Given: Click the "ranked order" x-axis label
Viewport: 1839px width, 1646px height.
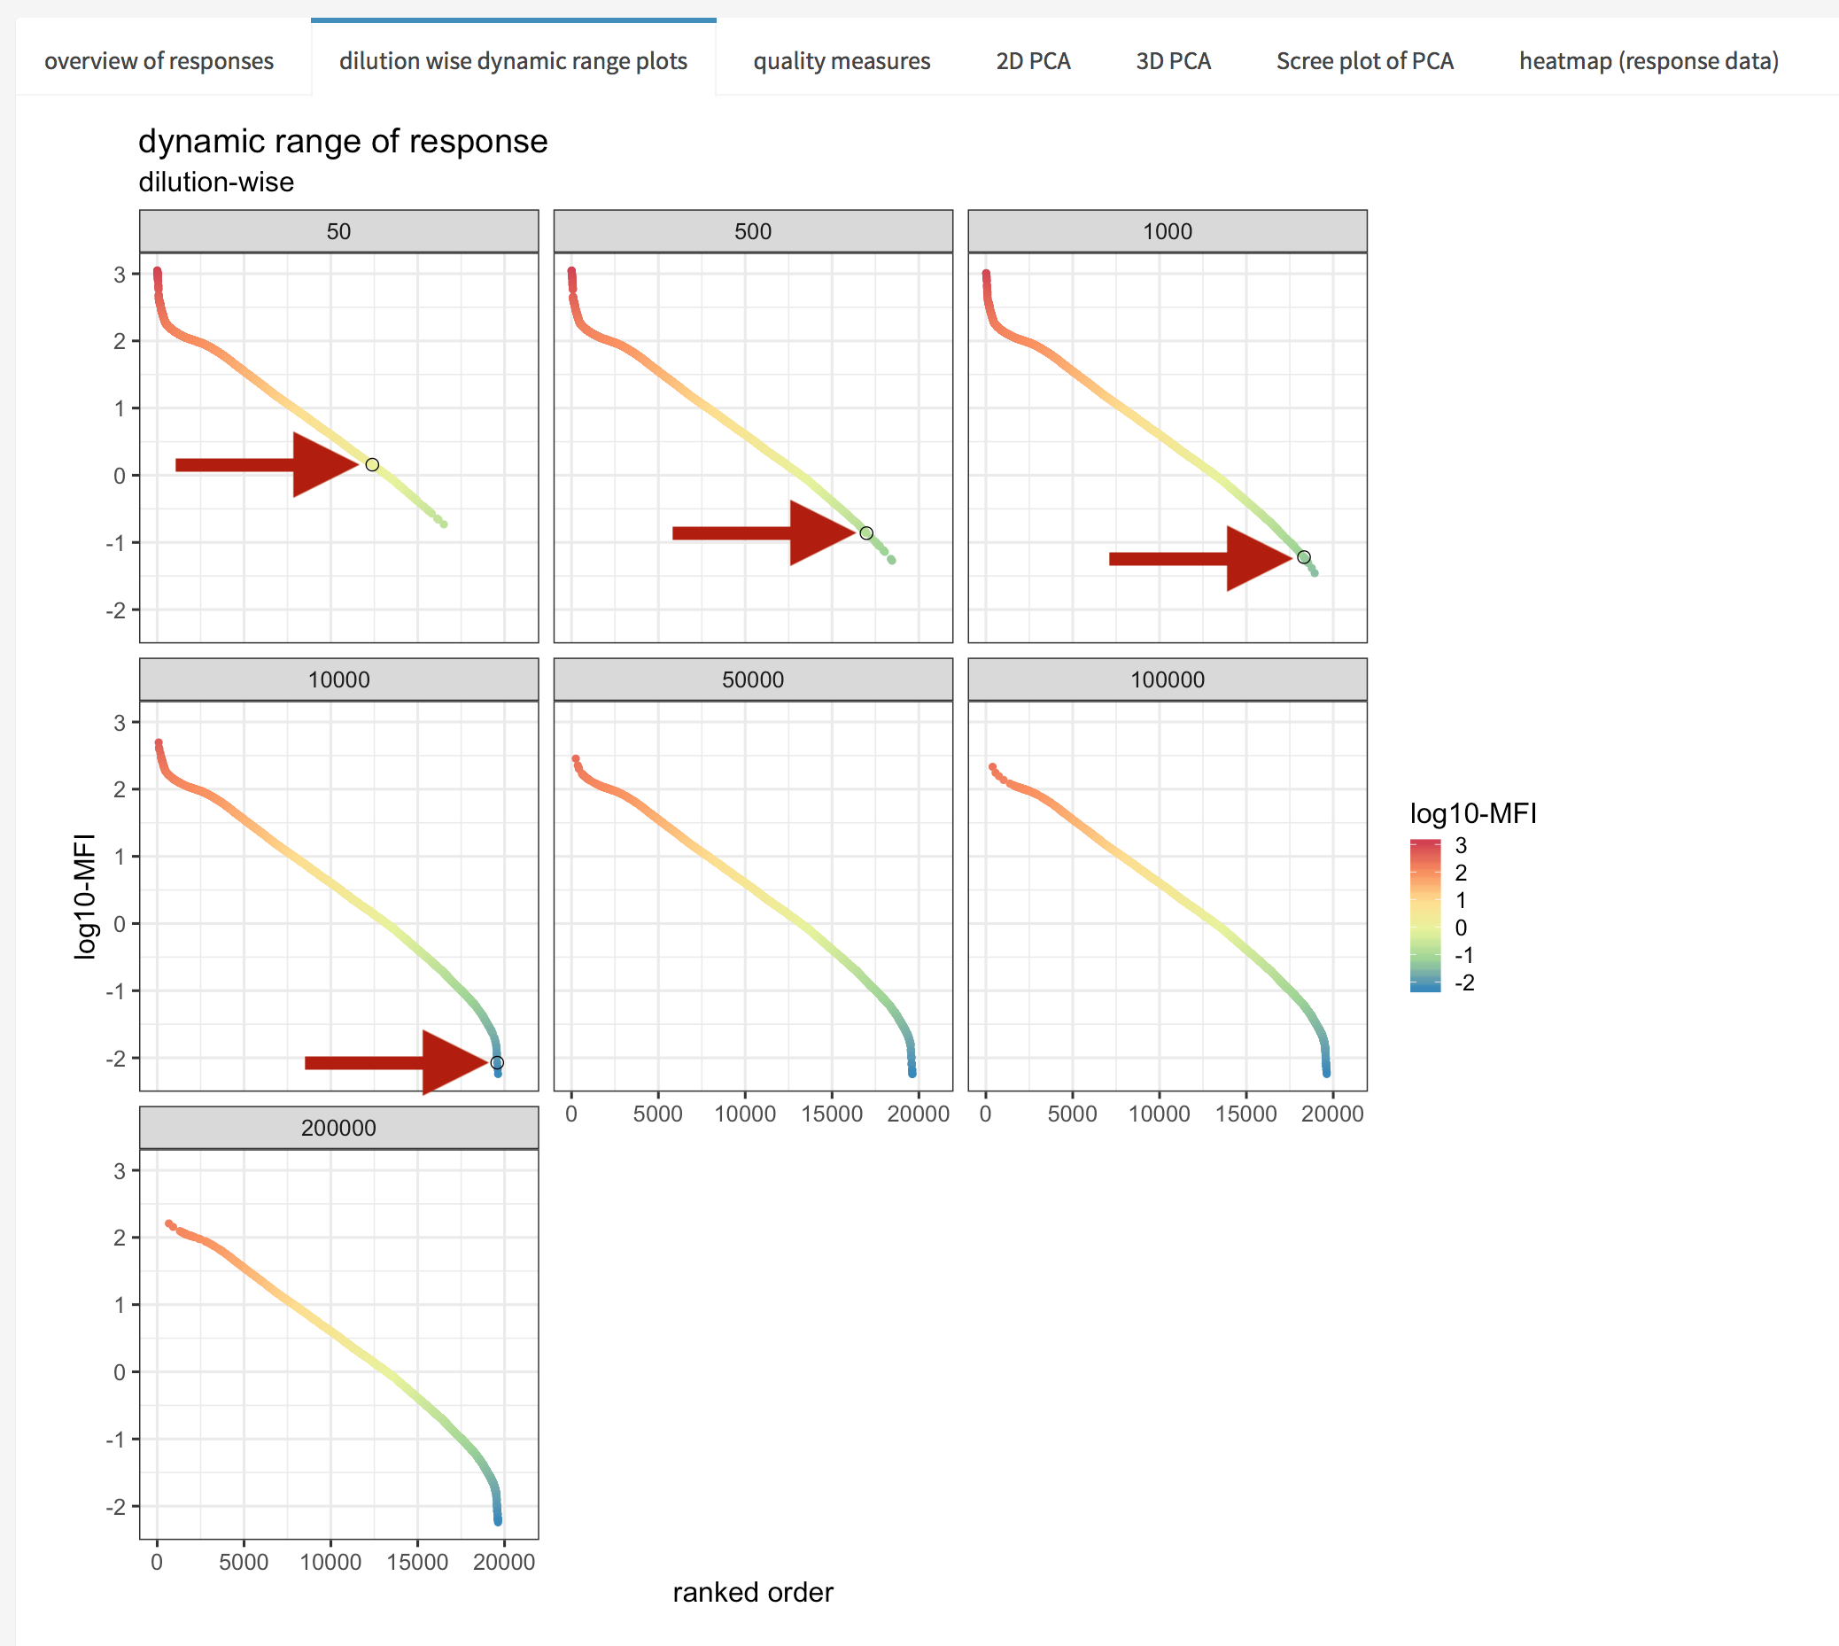Looking at the screenshot, I should coord(752,1593).
